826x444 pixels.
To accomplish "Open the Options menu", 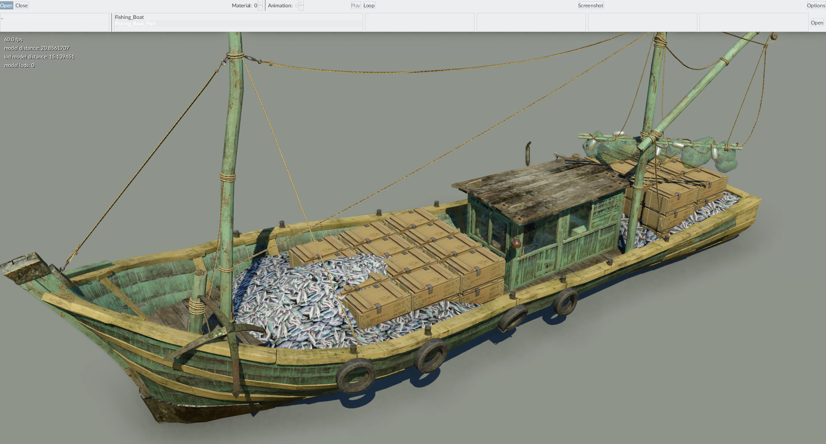I will coord(816,6).
